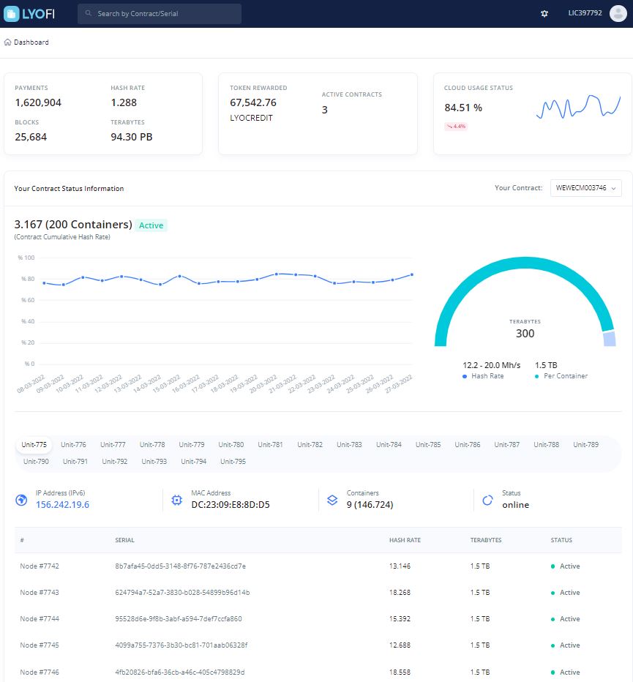Switch to the Unit-786 tab
Viewport: 633px width, 682px height.
coord(467,444)
